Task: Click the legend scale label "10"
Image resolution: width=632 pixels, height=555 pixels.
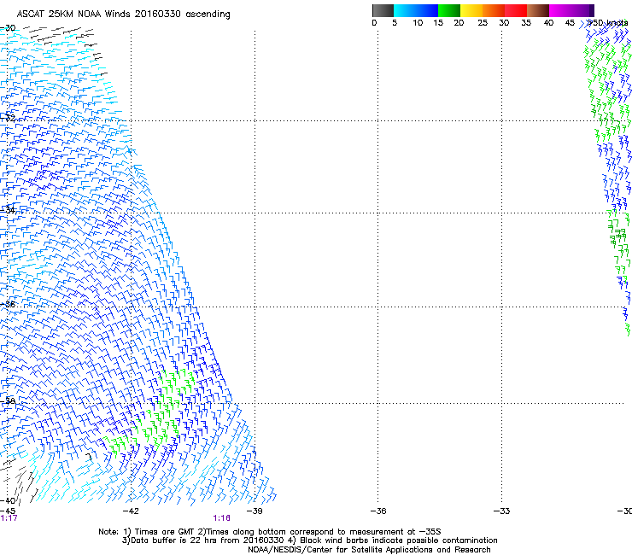Action: [x=418, y=23]
